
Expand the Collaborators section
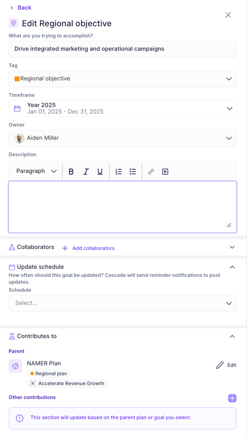coord(232,247)
